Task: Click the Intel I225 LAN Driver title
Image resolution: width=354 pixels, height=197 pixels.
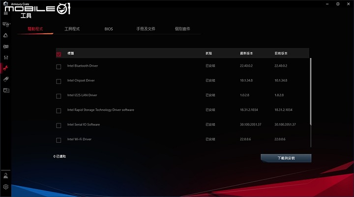Action: 82,95
